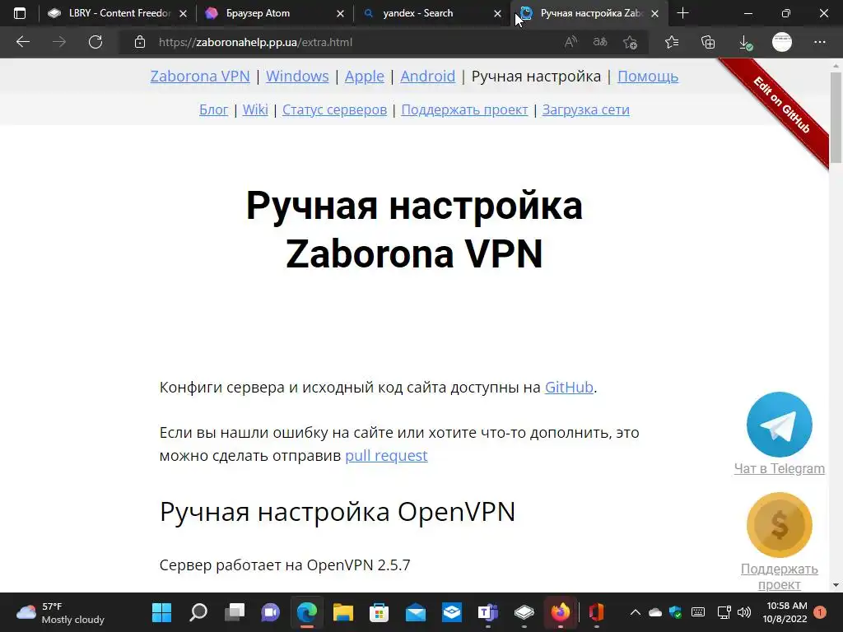Viewport: 843px width, 632px height.
Task: Open the clock showing 10:58 AM
Action: click(x=785, y=612)
